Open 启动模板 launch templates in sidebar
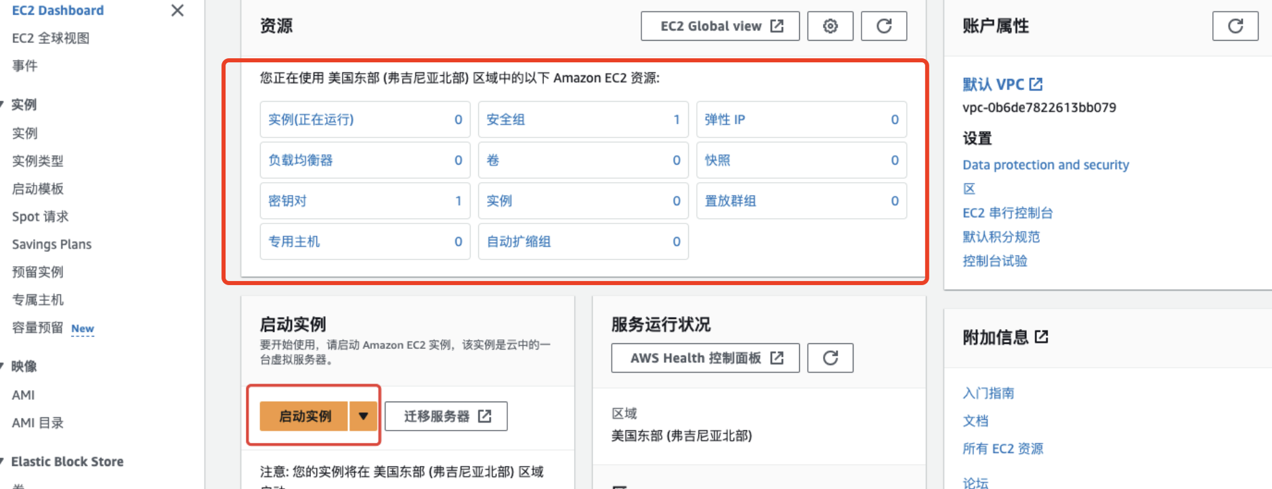1272x489 pixels. pos(38,189)
